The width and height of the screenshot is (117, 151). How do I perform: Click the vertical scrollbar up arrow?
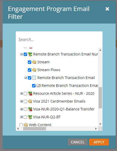click(x=100, y=50)
